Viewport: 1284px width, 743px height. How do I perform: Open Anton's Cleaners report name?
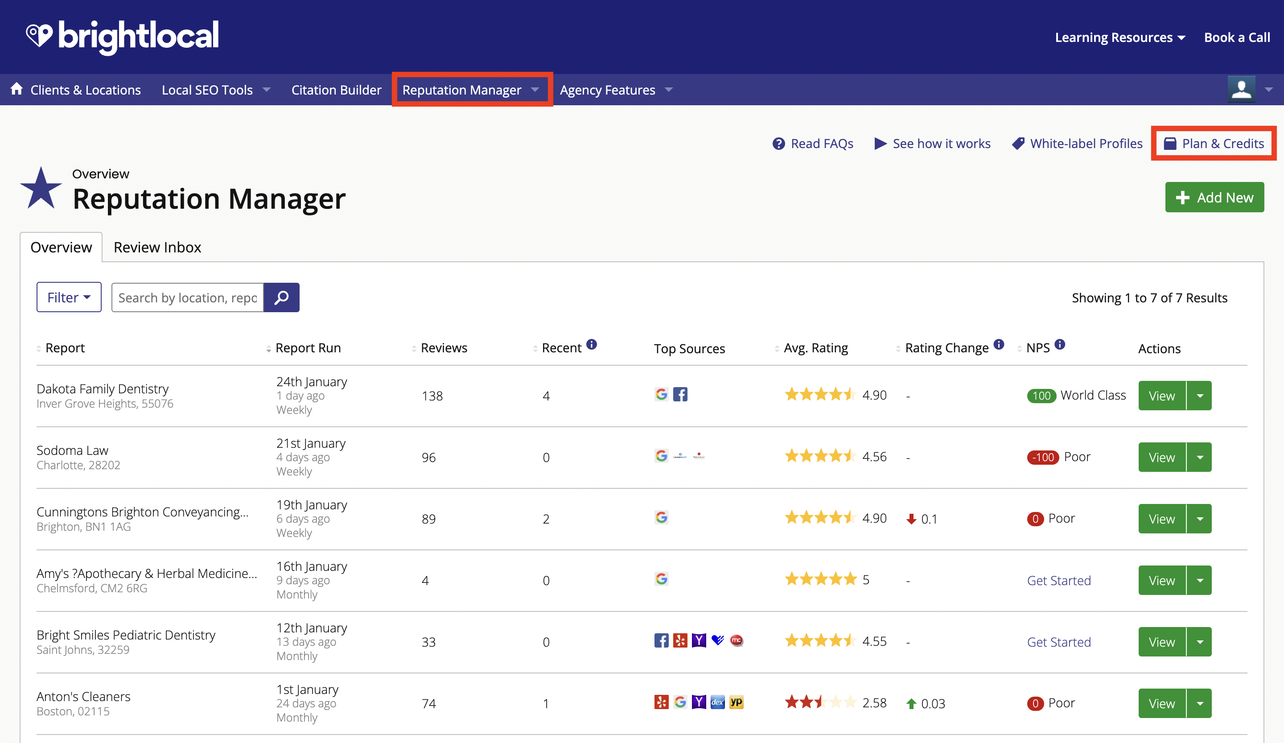(x=83, y=696)
